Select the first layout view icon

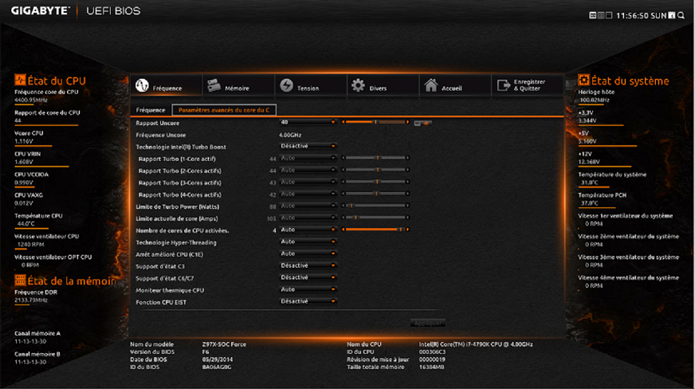(x=593, y=15)
